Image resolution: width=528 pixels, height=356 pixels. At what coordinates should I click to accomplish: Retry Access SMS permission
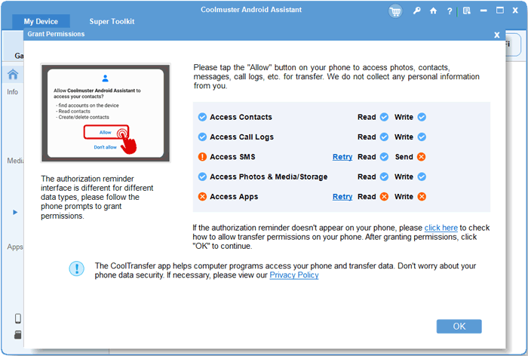342,157
